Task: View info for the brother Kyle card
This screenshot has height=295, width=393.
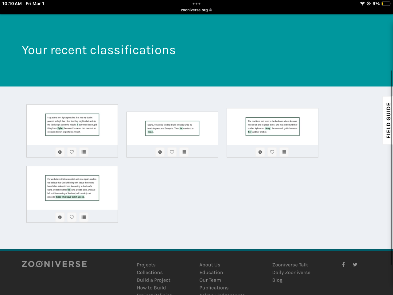Action: point(260,152)
